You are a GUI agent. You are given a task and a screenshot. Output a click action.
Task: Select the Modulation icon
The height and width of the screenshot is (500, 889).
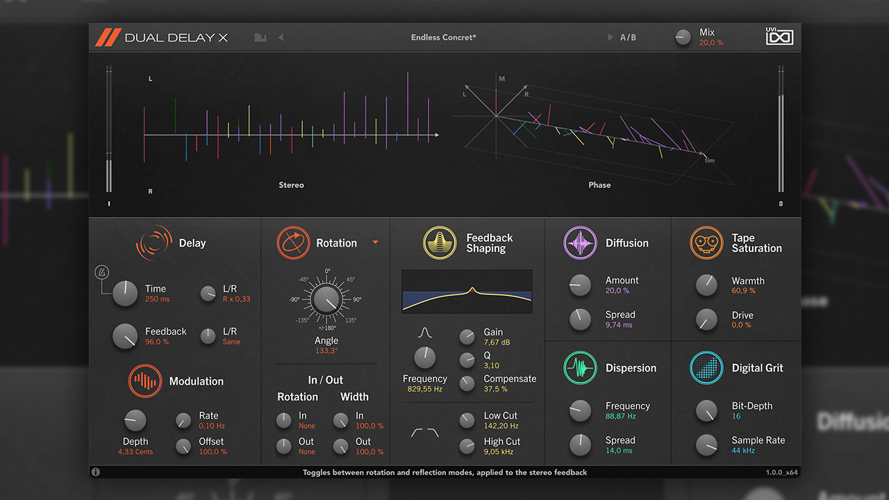[x=145, y=381]
